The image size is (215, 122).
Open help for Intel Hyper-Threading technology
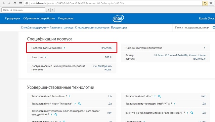[75, 104]
